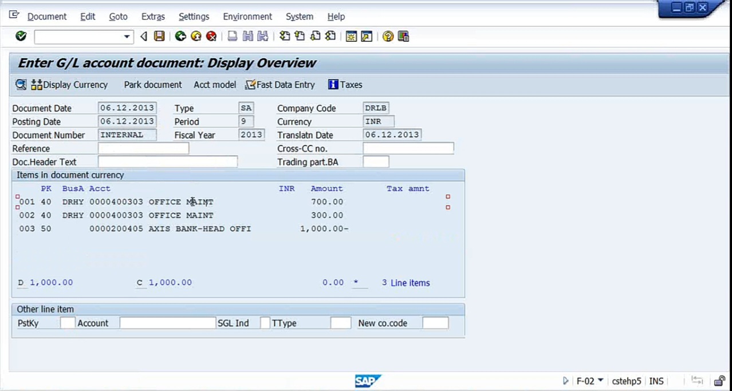Click the lock icon in the status bar
This screenshot has height=391, width=732.
click(x=719, y=381)
